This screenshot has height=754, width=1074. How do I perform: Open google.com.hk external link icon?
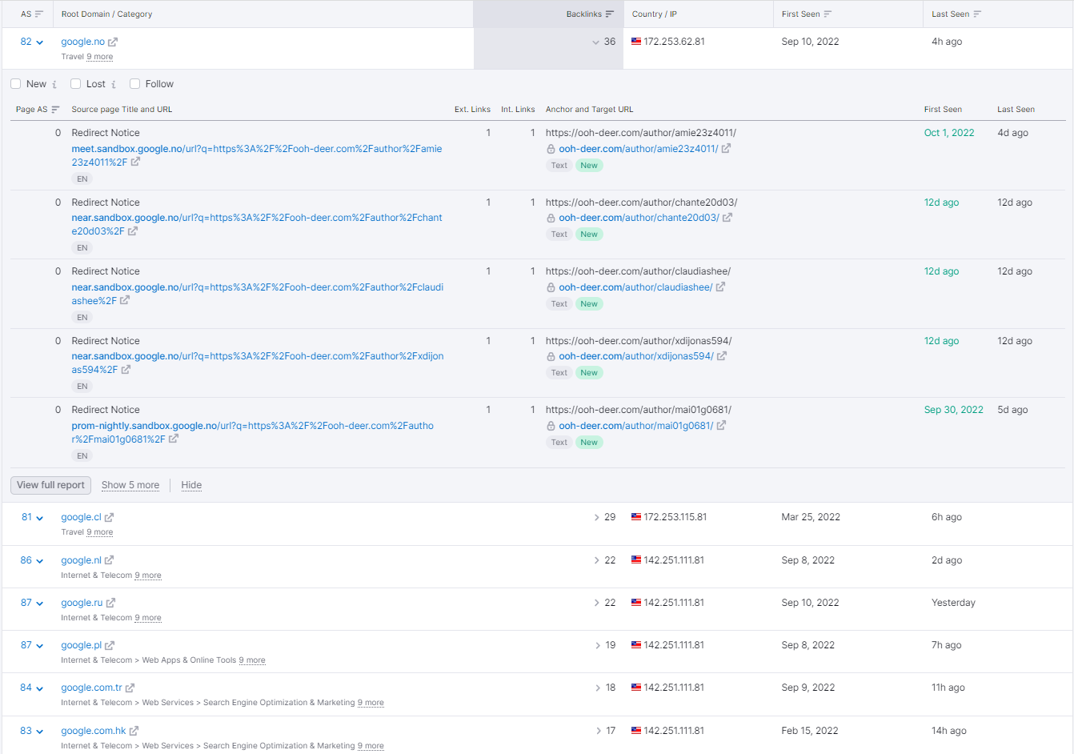tap(134, 731)
